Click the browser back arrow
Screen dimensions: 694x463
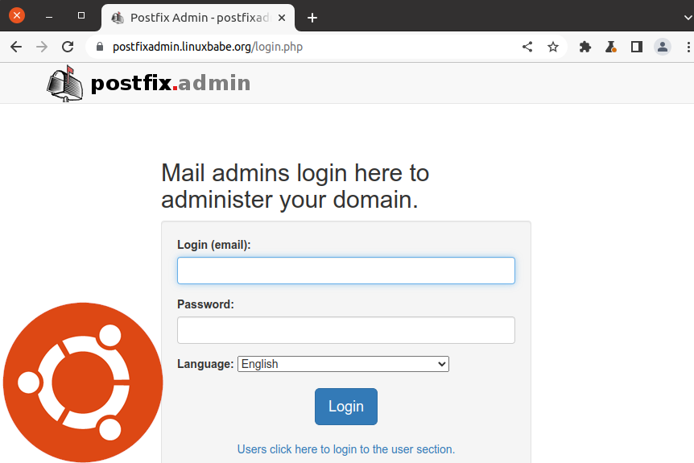point(16,47)
